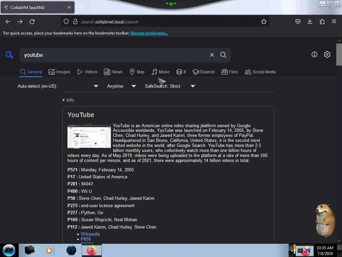
Task: Select the P112 Jawed Karim row
Action: click(x=112, y=227)
